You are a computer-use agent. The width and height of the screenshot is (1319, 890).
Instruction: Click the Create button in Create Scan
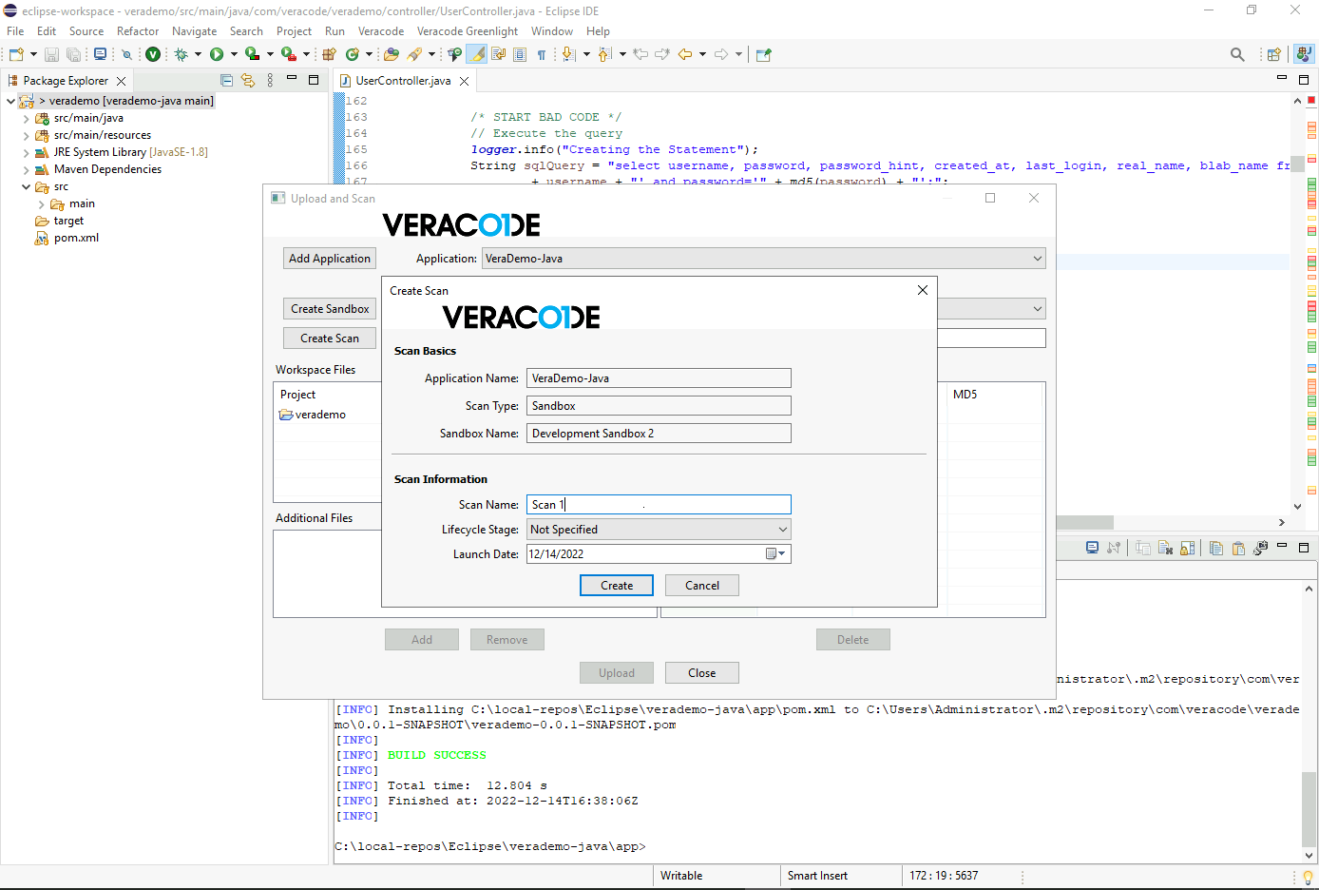[617, 586]
